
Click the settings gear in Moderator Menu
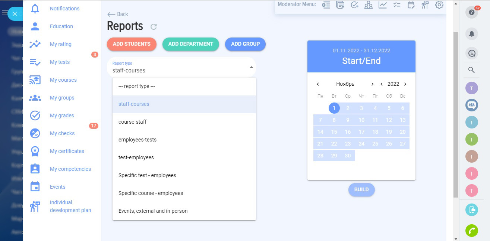point(439,5)
